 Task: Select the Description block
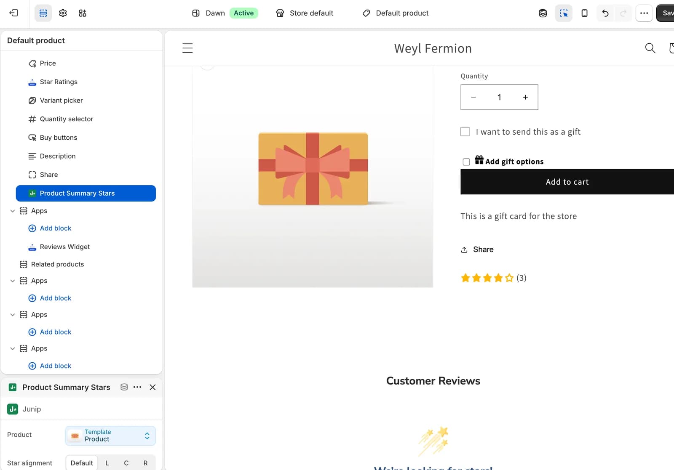point(86,156)
